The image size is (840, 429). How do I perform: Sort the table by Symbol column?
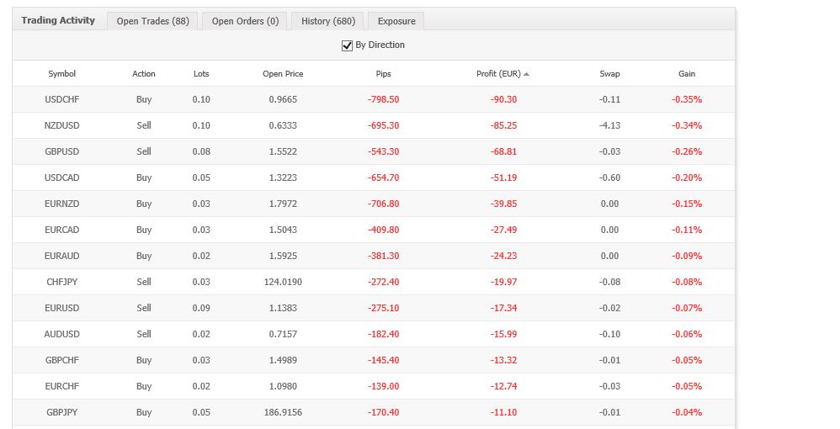coord(62,74)
